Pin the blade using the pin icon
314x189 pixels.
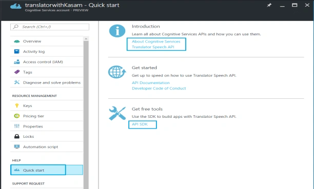[x=269, y=5]
